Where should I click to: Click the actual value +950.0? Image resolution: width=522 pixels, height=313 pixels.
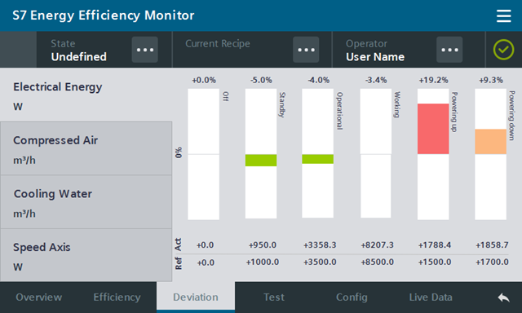[263, 245]
